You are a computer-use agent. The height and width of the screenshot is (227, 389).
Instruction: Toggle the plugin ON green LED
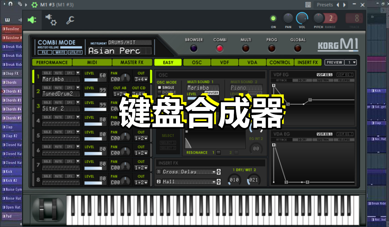[x=273, y=19]
